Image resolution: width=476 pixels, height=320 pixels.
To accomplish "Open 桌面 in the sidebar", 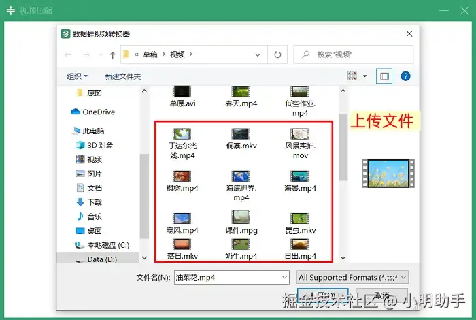I will (88, 231).
